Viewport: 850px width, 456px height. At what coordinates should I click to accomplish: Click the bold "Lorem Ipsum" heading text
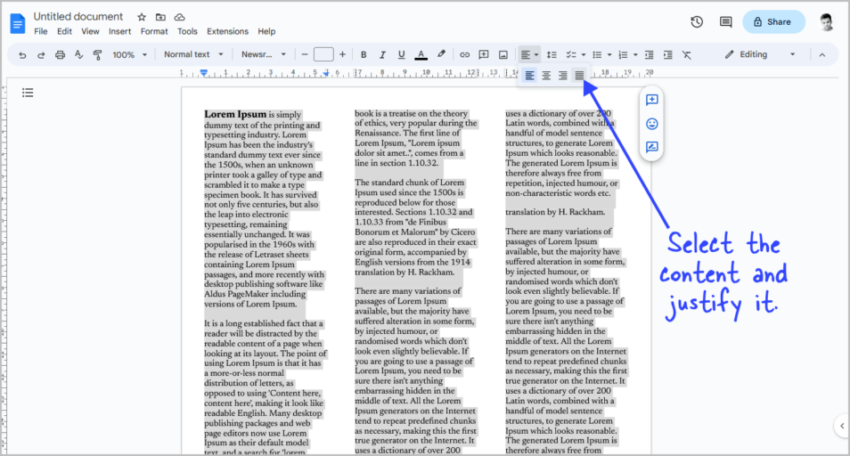tap(235, 114)
